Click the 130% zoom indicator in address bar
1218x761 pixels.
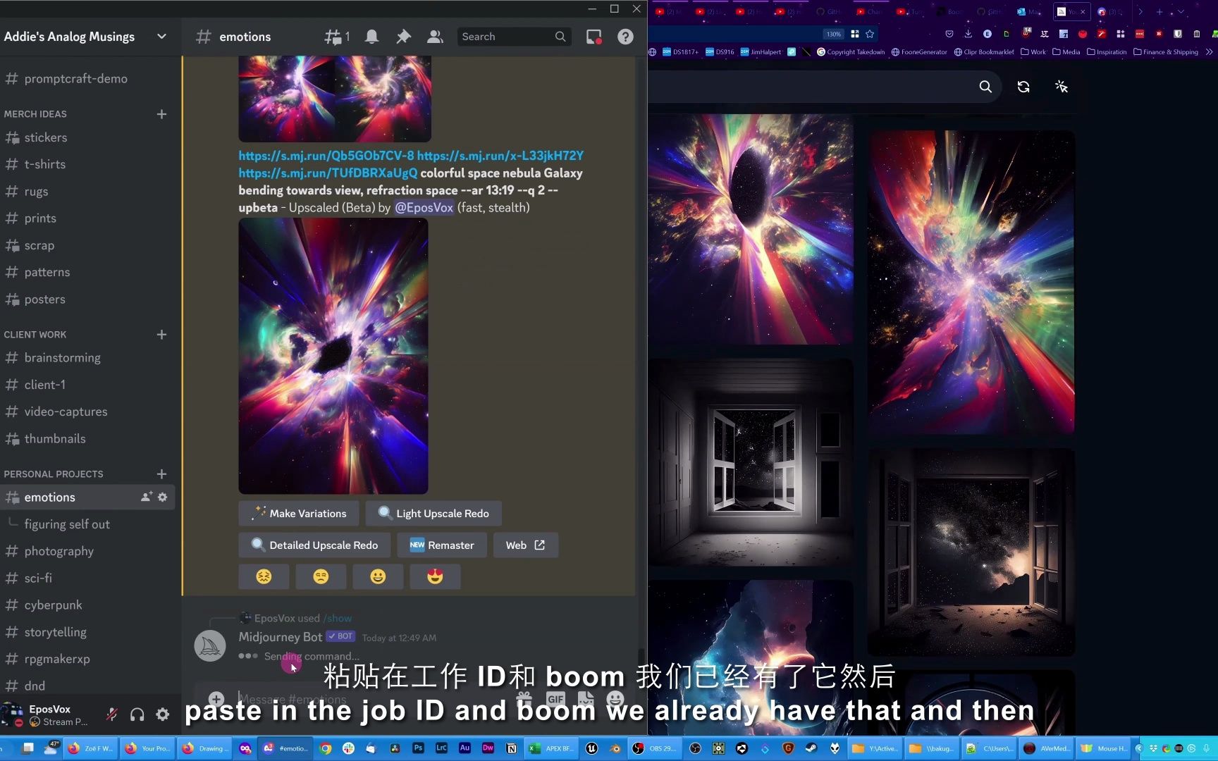pos(834,34)
